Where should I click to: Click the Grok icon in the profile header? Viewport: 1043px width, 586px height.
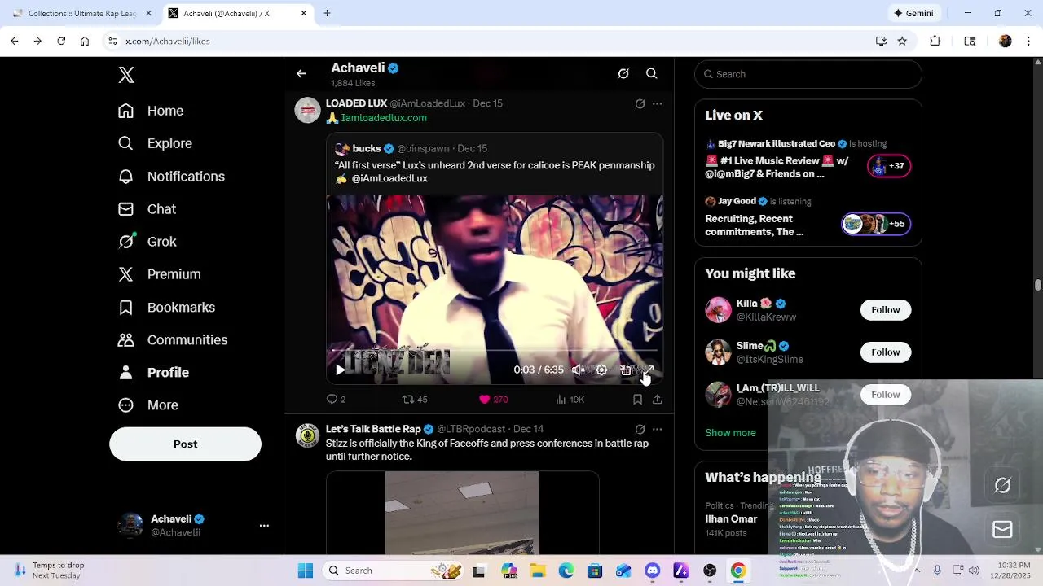[623, 74]
